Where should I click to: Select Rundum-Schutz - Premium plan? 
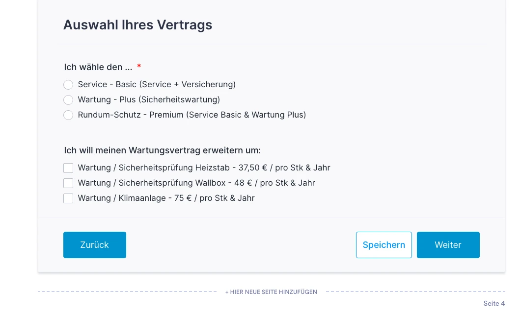[x=68, y=115]
